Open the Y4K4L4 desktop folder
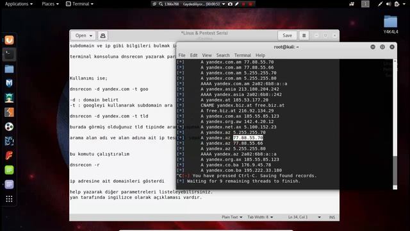 tap(391, 24)
